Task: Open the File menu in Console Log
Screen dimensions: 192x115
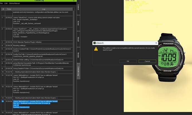Action: coord(1,3)
